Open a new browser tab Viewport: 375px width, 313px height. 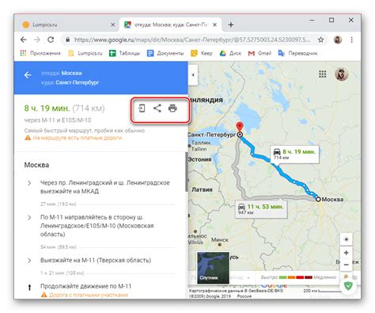[x=231, y=25]
